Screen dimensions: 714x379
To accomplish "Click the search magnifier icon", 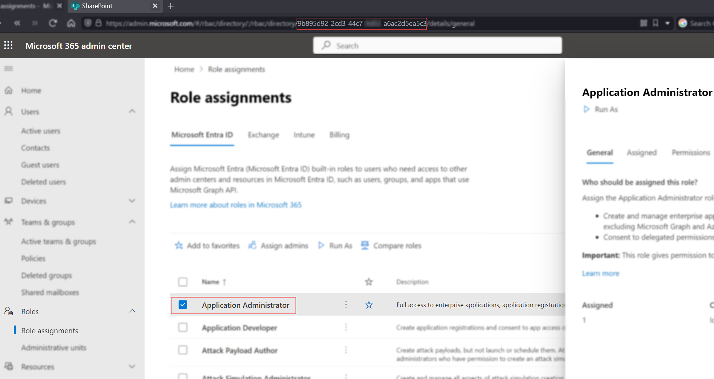I will tap(326, 45).
